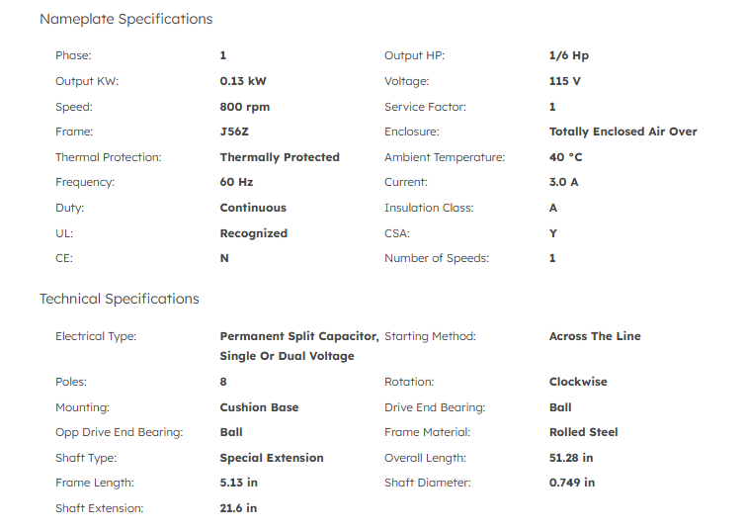
Task: Click the Clockwise rotation value
Action: tap(578, 382)
